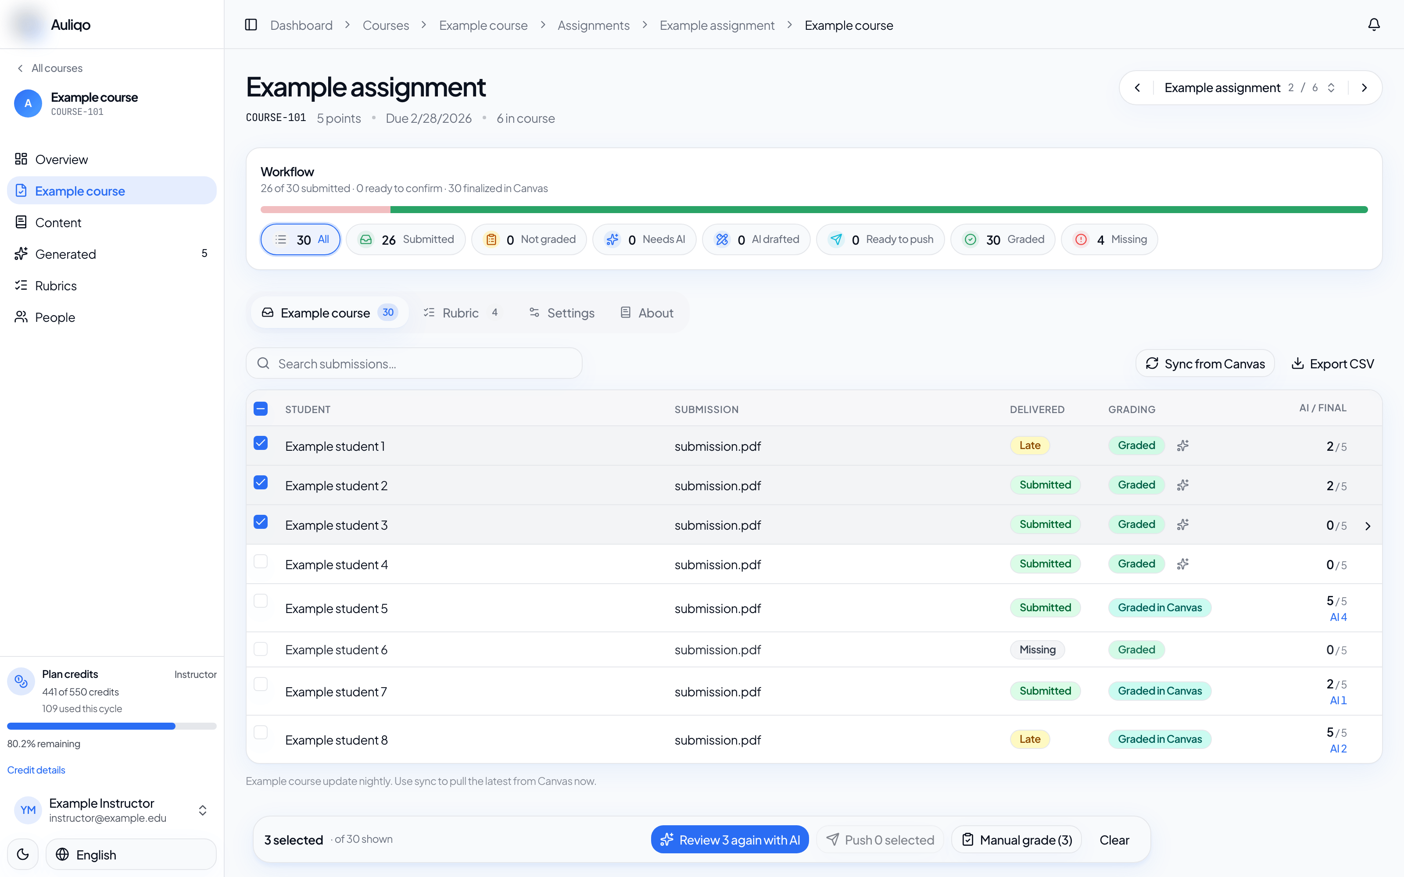
Task: Click the Courses breadcrumb
Action: [386, 25]
